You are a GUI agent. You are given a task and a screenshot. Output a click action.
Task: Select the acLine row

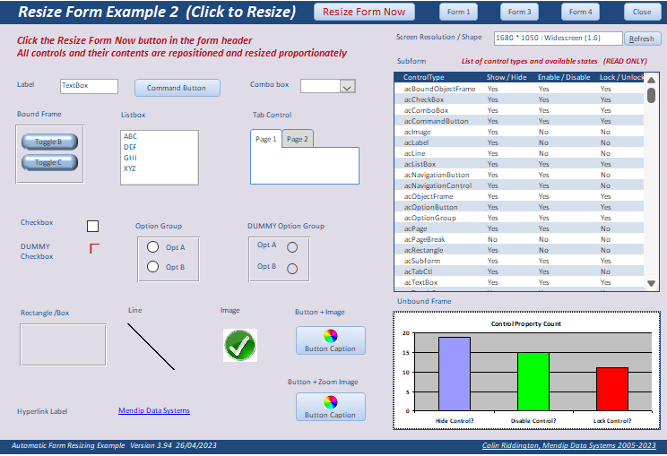click(519, 153)
